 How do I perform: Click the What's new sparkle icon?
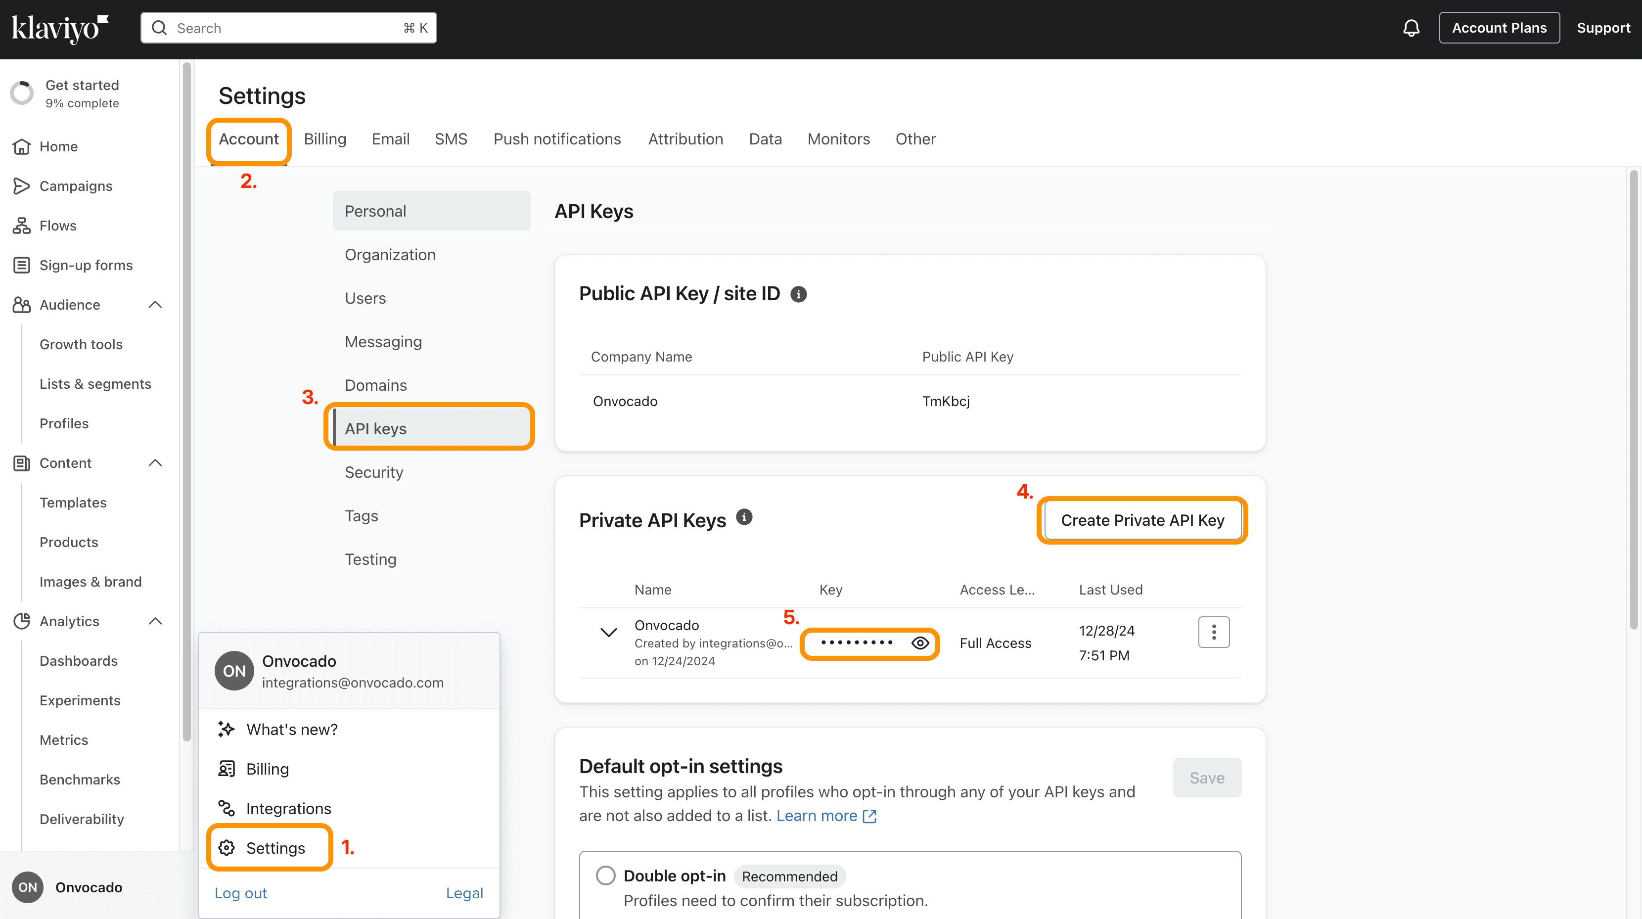pos(227,729)
